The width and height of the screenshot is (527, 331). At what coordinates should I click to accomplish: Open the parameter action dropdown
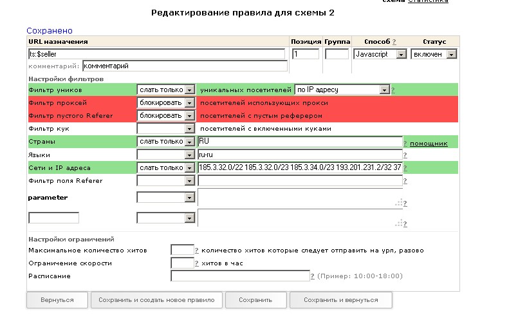pyautogui.click(x=166, y=197)
